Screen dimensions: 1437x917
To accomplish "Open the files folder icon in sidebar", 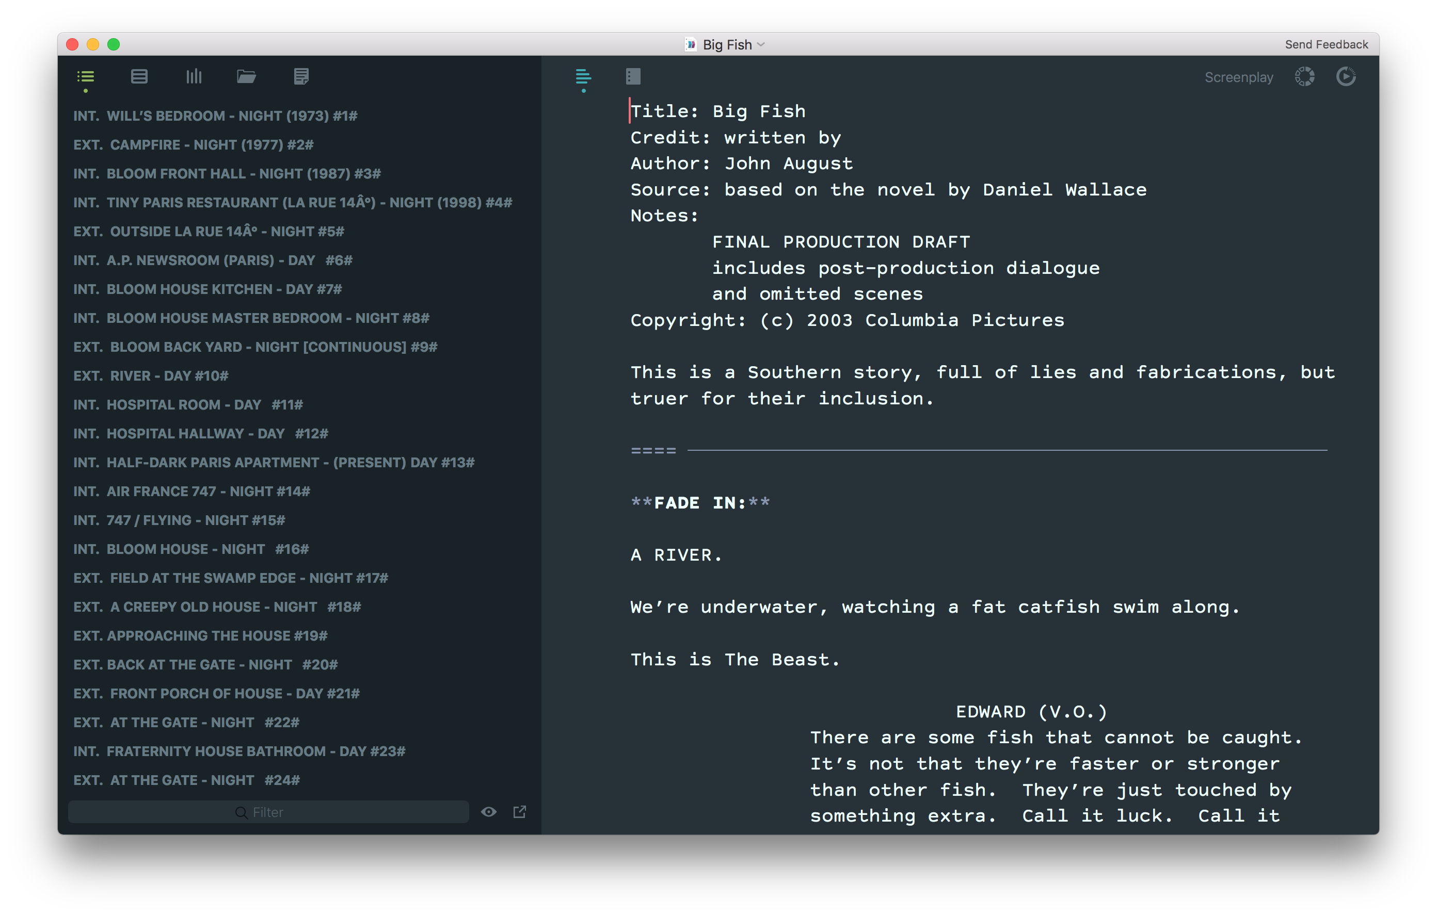I will [x=246, y=76].
